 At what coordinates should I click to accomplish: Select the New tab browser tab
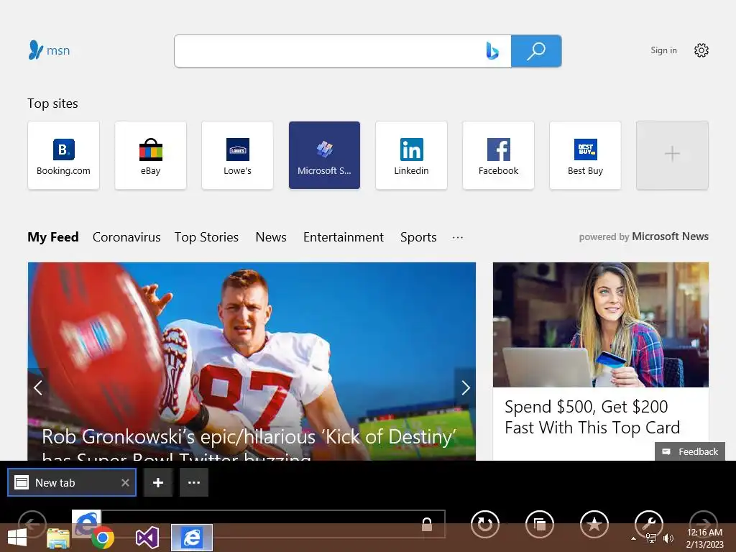point(72,482)
